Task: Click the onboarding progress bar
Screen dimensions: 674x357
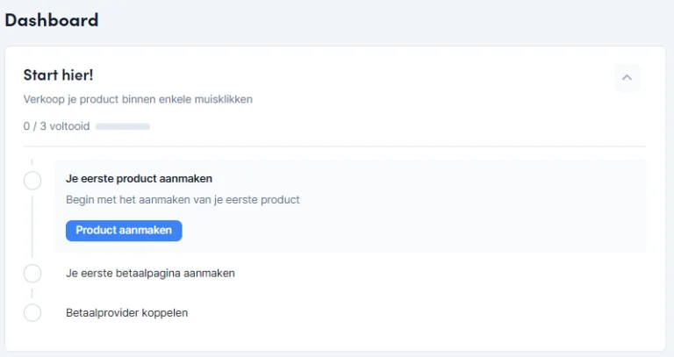Action: pyautogui.click(x=123, y=126)
